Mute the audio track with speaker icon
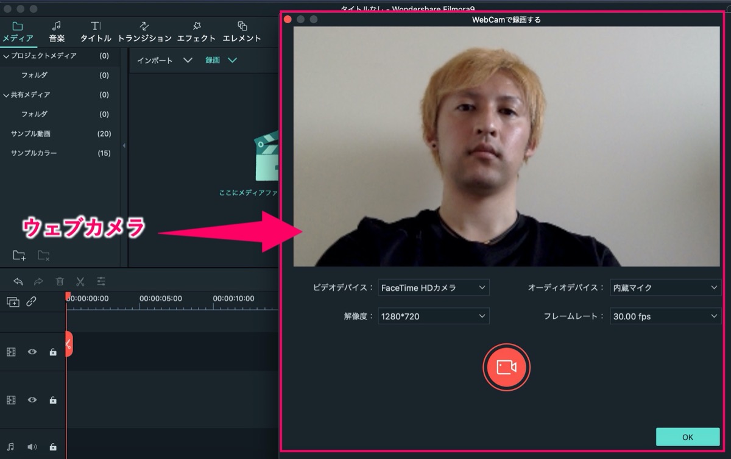 (x=32, y=447)
